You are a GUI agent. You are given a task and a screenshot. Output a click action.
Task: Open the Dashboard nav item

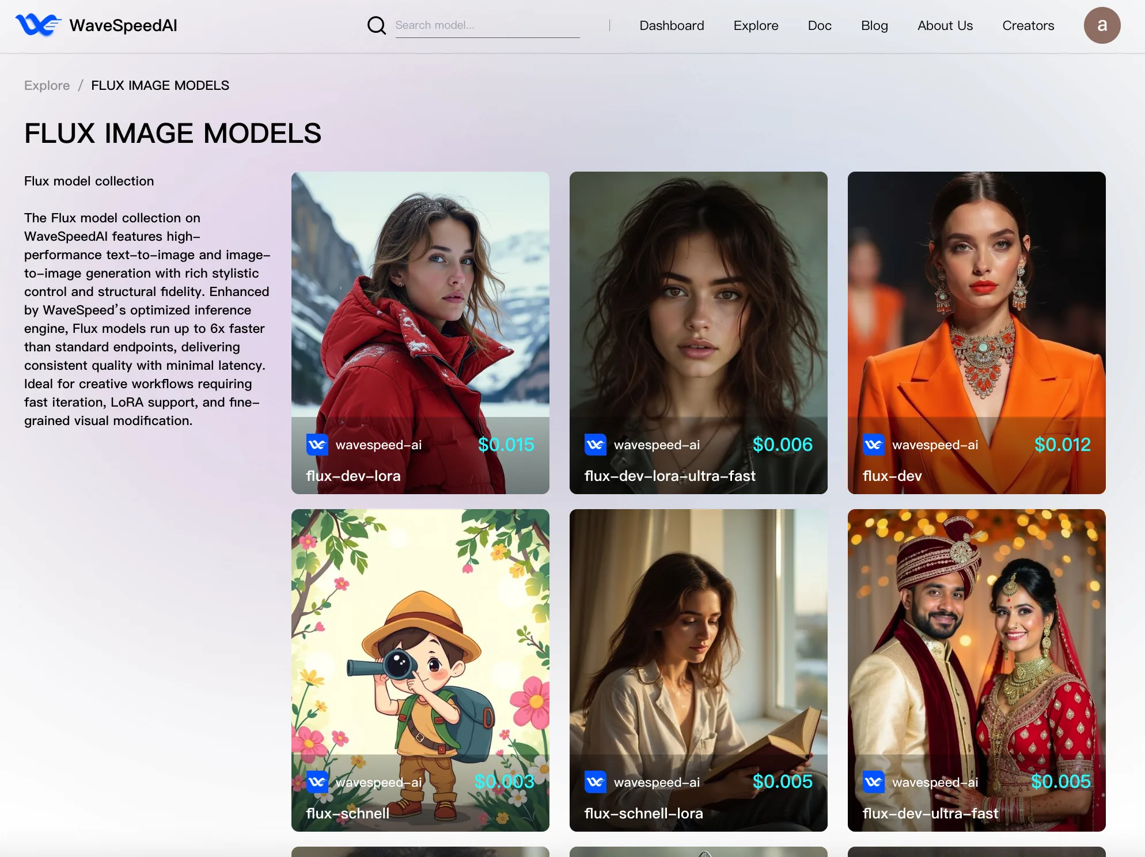click(x=672, y=25)
